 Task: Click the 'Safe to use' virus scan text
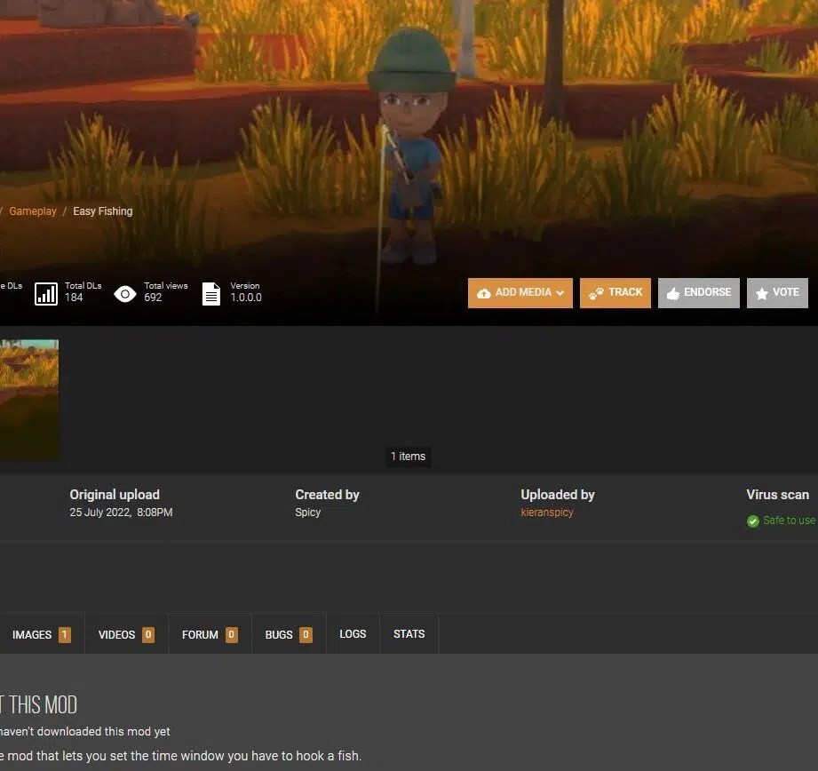[789, 521]
